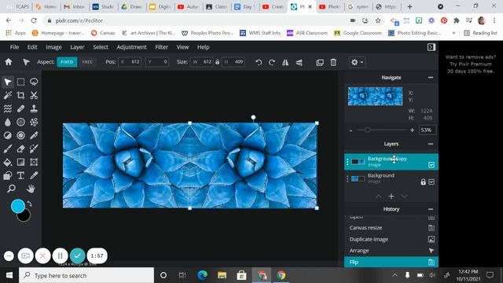Open the File menu
Image resolution: width=503 pixels, height=283 pixels.
click(14, 47)
